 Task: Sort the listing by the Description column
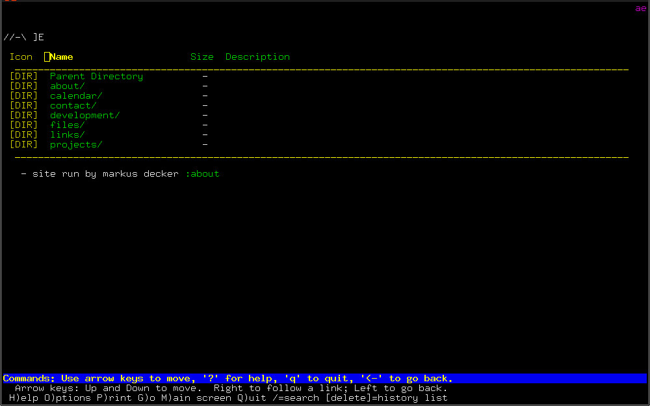[257, 57]
